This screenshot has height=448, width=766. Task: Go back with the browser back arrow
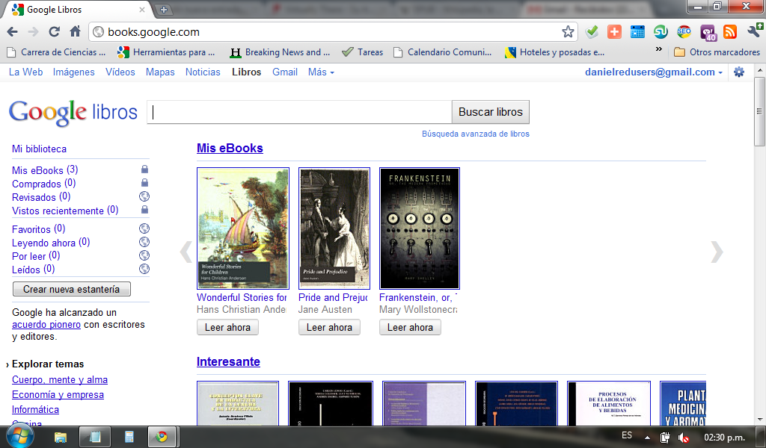(12, 32)
